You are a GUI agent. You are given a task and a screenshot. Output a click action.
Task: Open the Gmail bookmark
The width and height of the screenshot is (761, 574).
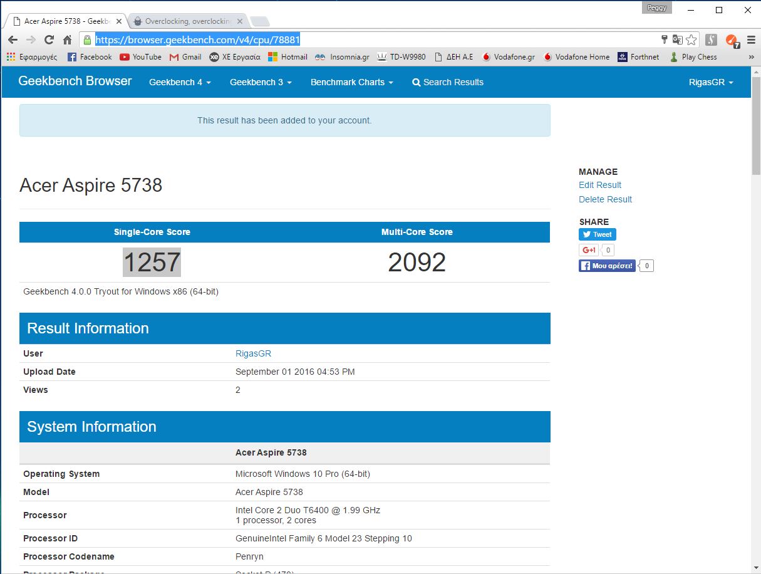pos(185,57)
